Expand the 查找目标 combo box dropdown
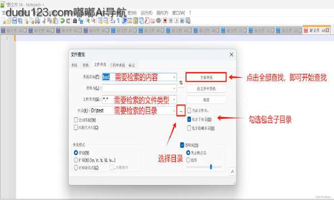The width and height of the screenshot is (334, 200). 174,77
